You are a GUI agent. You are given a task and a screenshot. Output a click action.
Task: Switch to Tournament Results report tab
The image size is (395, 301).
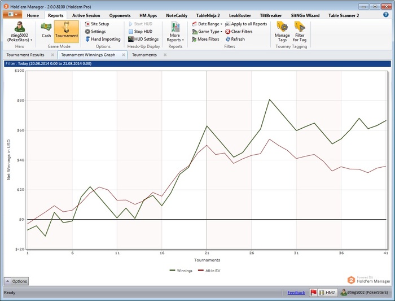pos(25,55)
